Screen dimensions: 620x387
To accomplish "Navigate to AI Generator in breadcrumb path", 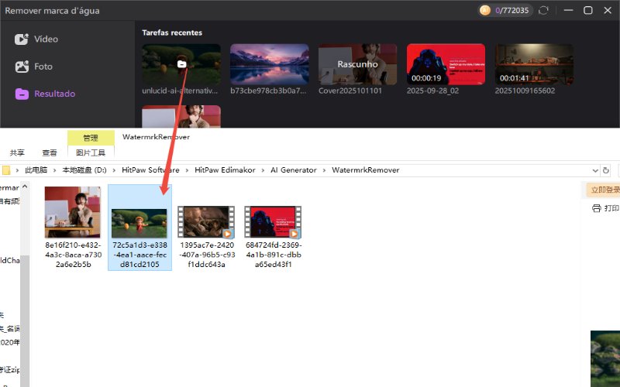I will pos(293,170).
